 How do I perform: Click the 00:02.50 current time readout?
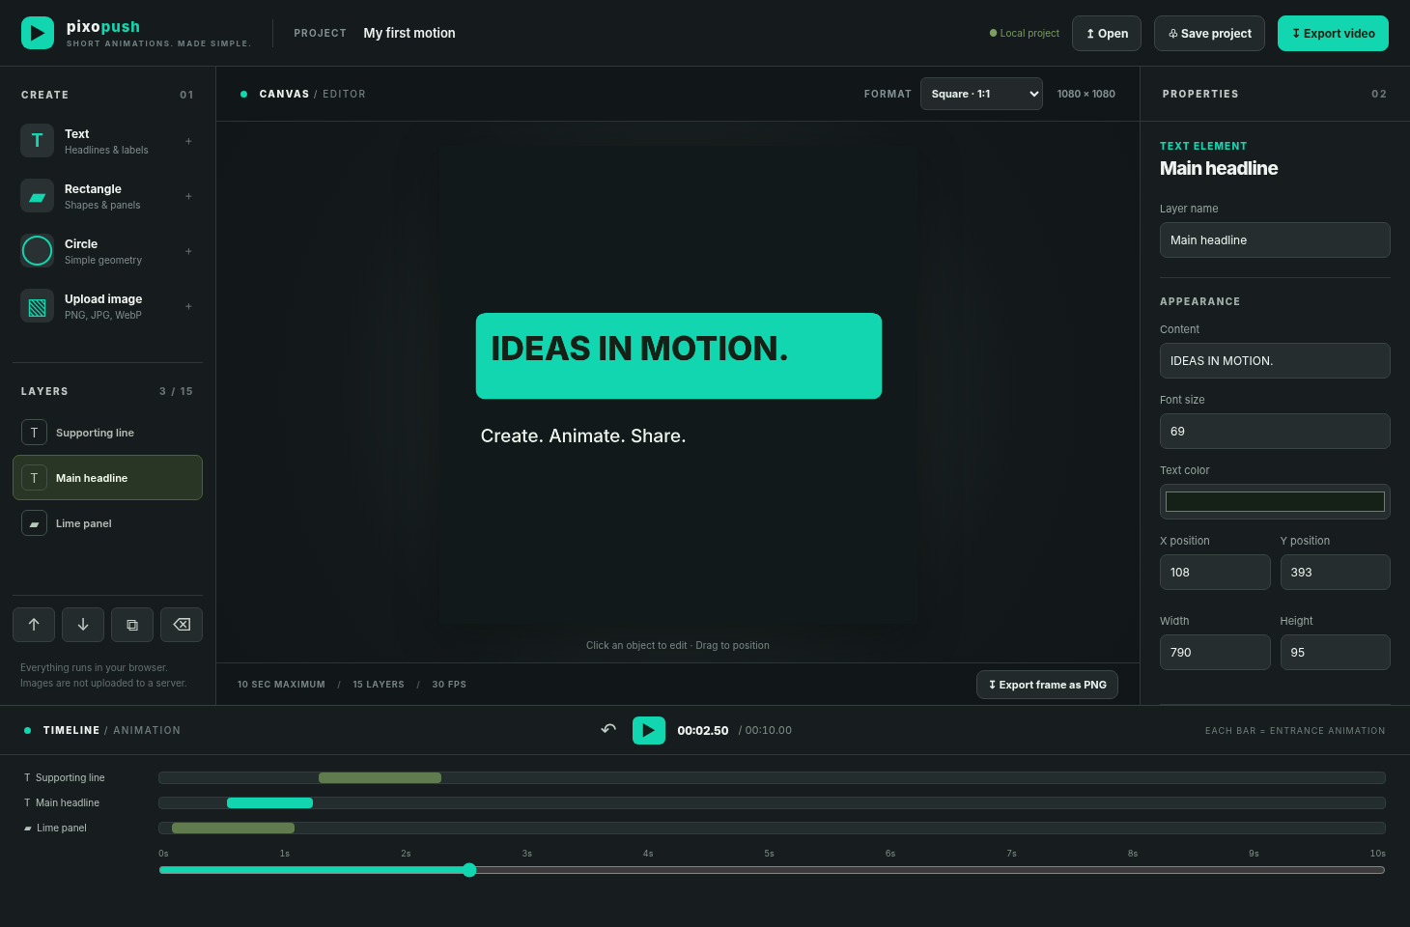click(703, 730)
